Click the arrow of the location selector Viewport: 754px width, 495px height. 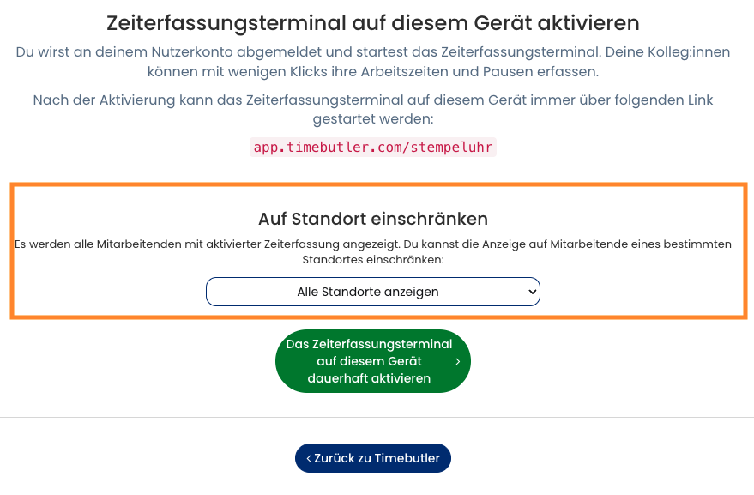point(532,292)
